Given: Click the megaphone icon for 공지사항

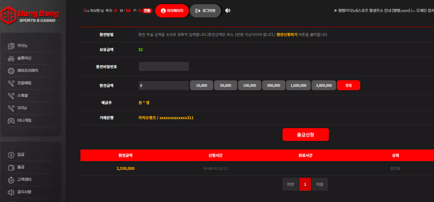Looking at the screenshot, I should [11, 192].
